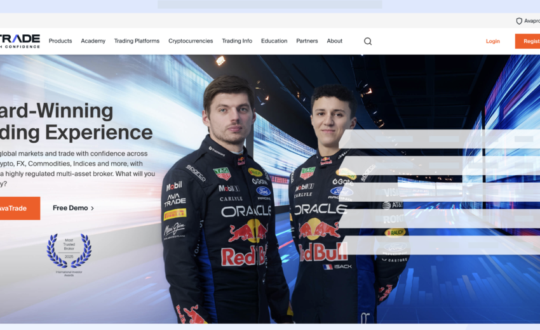The height and width of the screenshot is (330, 540).
Task: Click the orange Register button
Action: 527,41
